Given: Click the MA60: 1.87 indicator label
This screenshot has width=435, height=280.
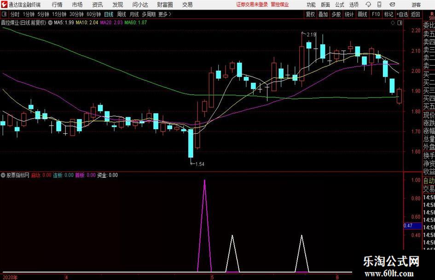Looking at the screenshot, I should (136, 23).
